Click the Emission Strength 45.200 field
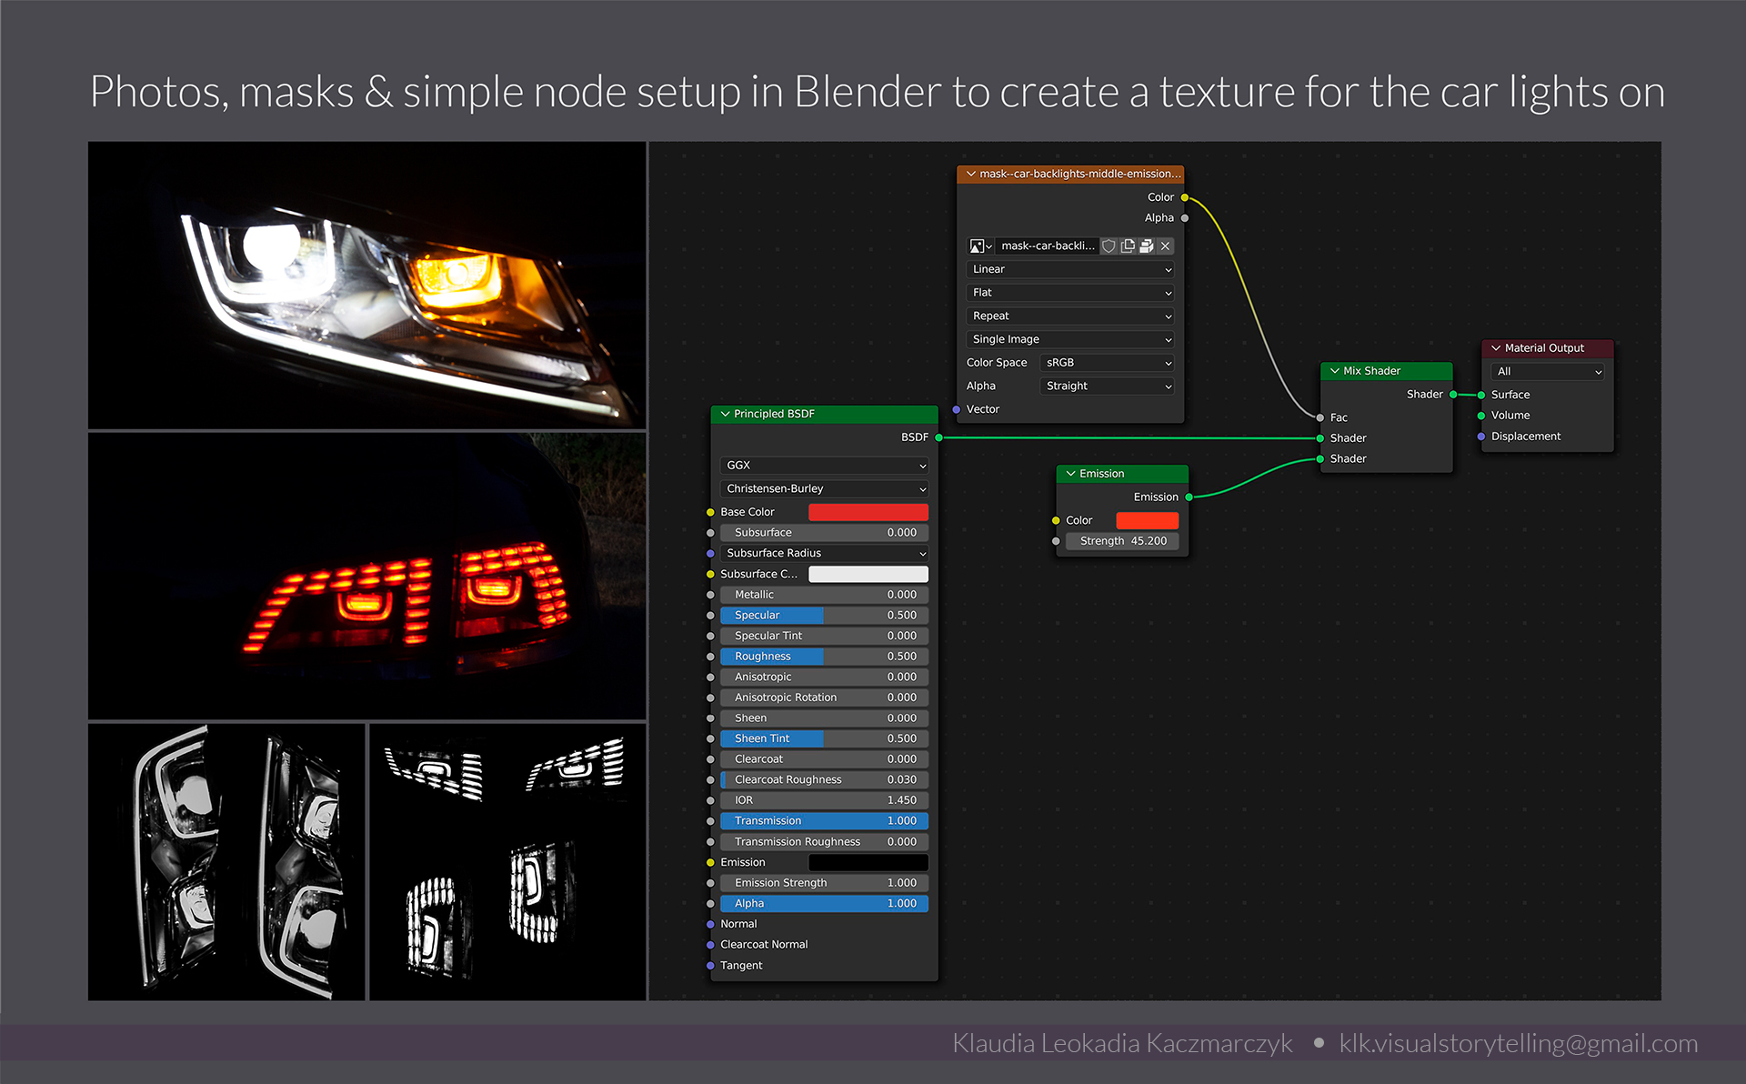The image size is (1746, 1084). (1122, 541)
